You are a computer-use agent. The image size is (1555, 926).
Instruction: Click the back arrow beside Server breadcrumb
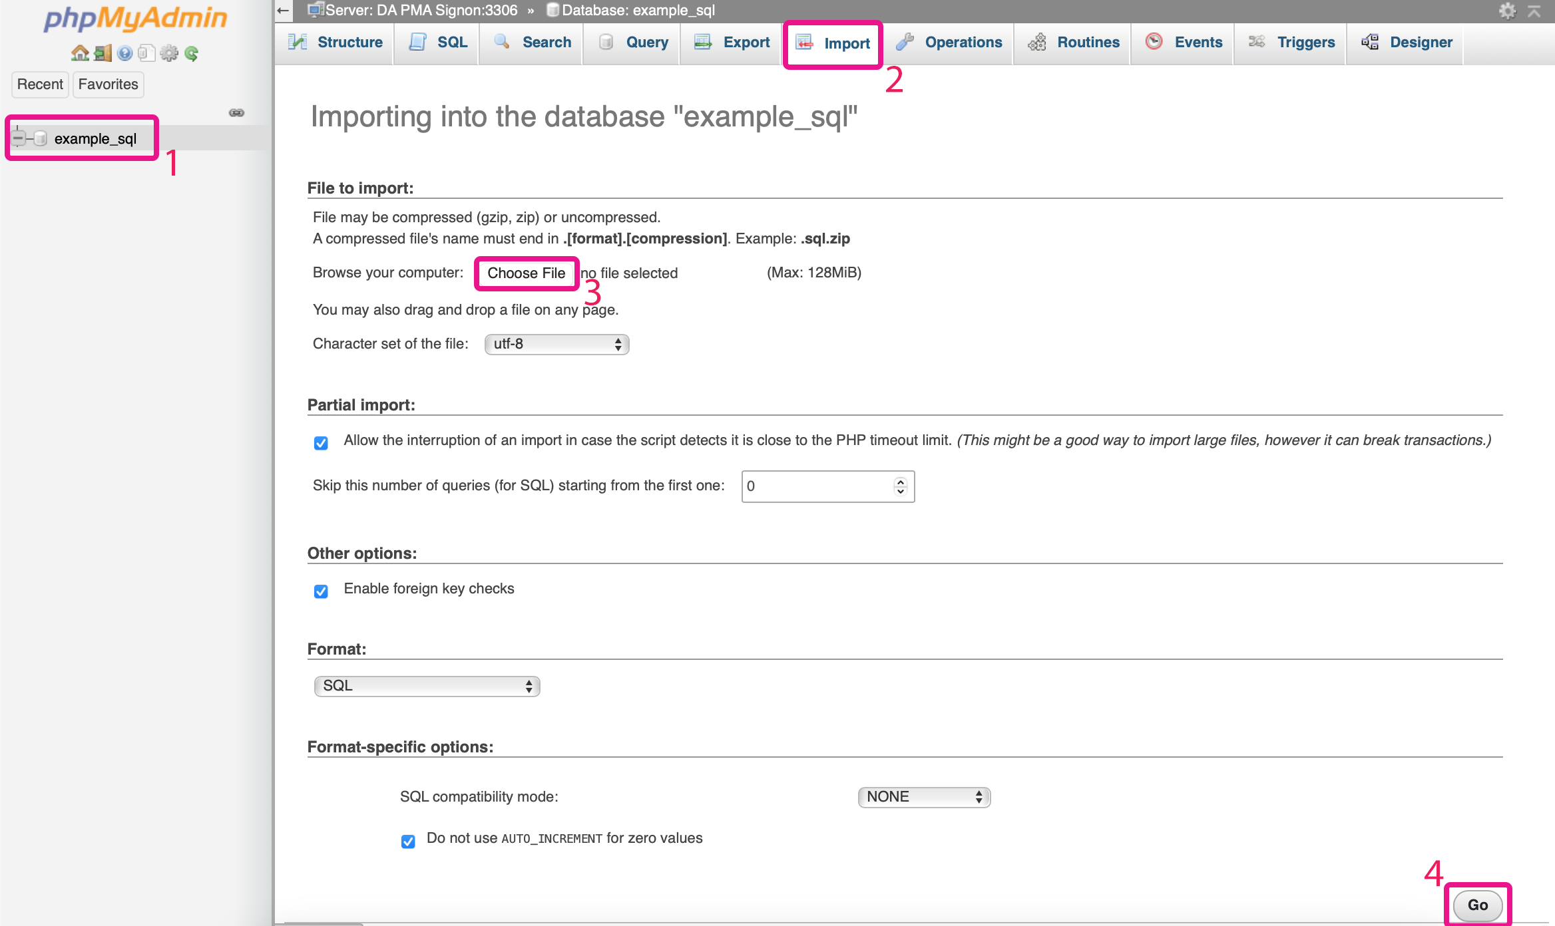[x=283, y=10]
